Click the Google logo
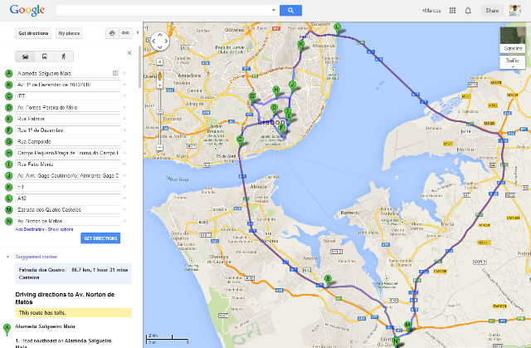This screenshot has height=348, width=531. click(x=27, y=10)
